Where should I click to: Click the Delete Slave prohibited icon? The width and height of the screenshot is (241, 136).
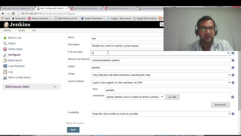click(5, 49)
